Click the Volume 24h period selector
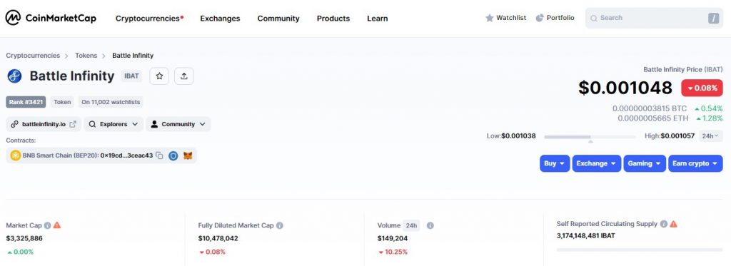This screenshot has height=266, width=731. point(411,225)
